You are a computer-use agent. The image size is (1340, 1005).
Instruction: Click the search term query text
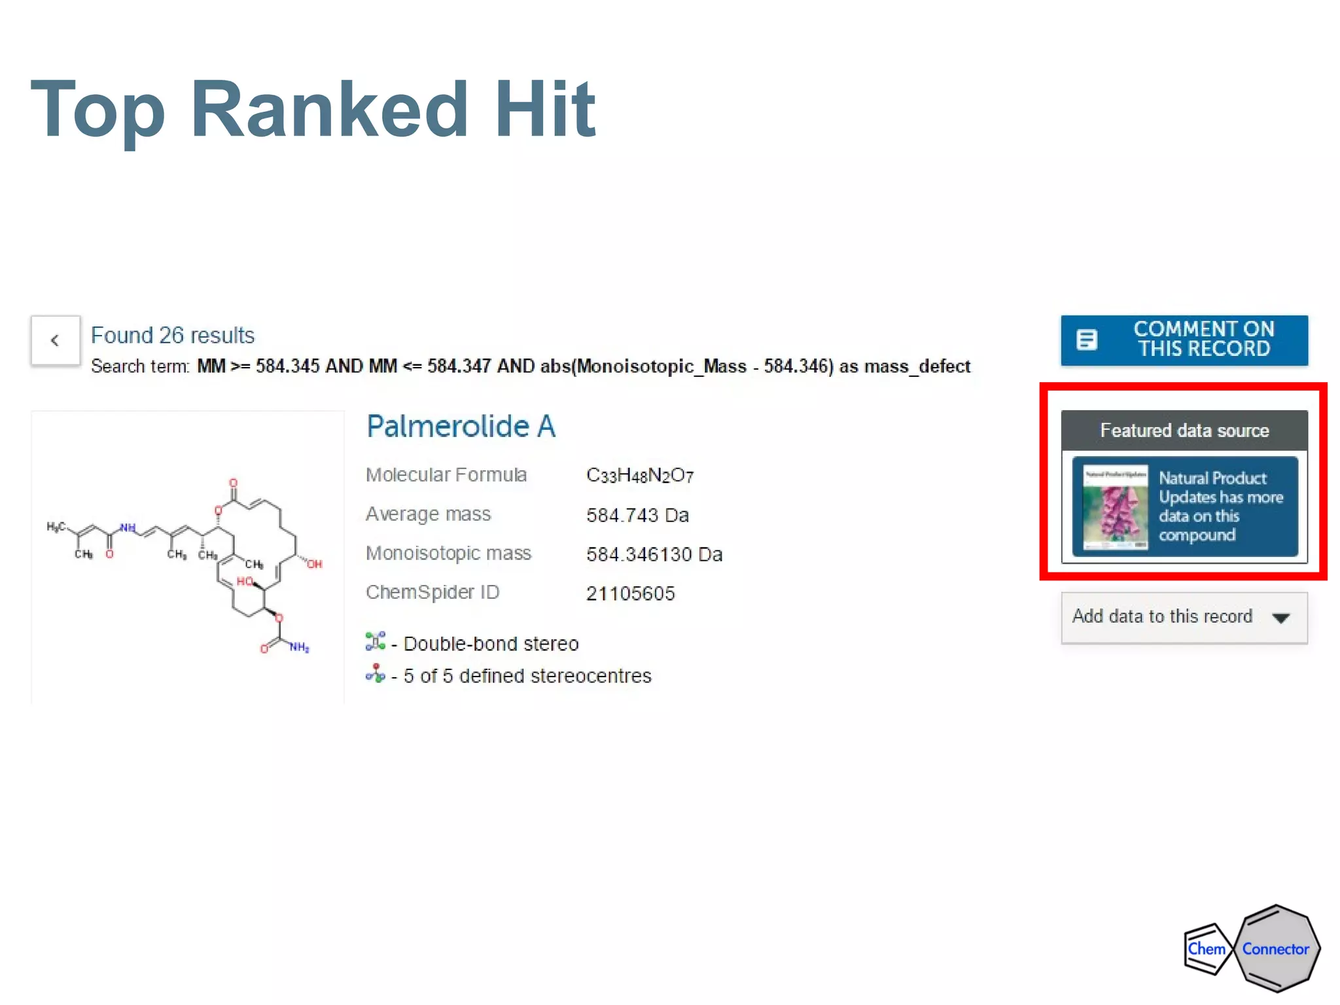point(583,366)
